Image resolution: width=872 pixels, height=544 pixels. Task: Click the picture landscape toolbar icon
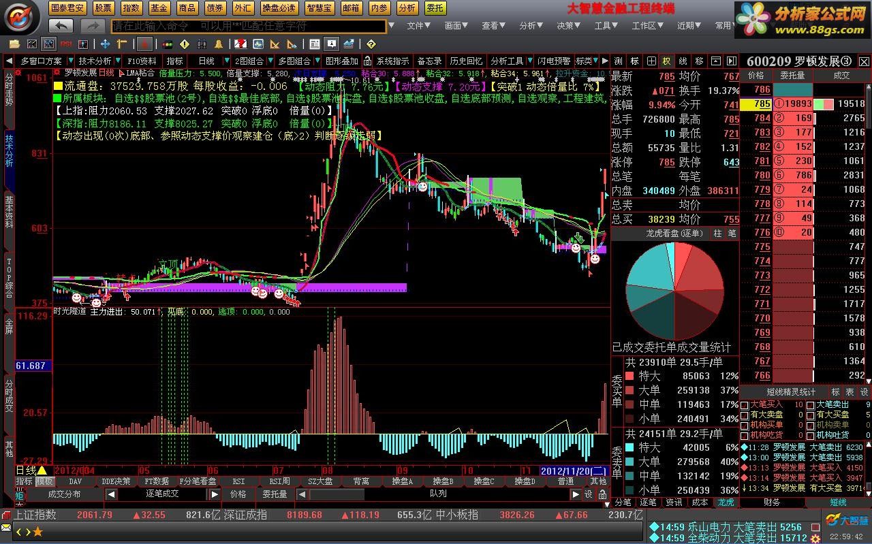click(x=258, y=44)
